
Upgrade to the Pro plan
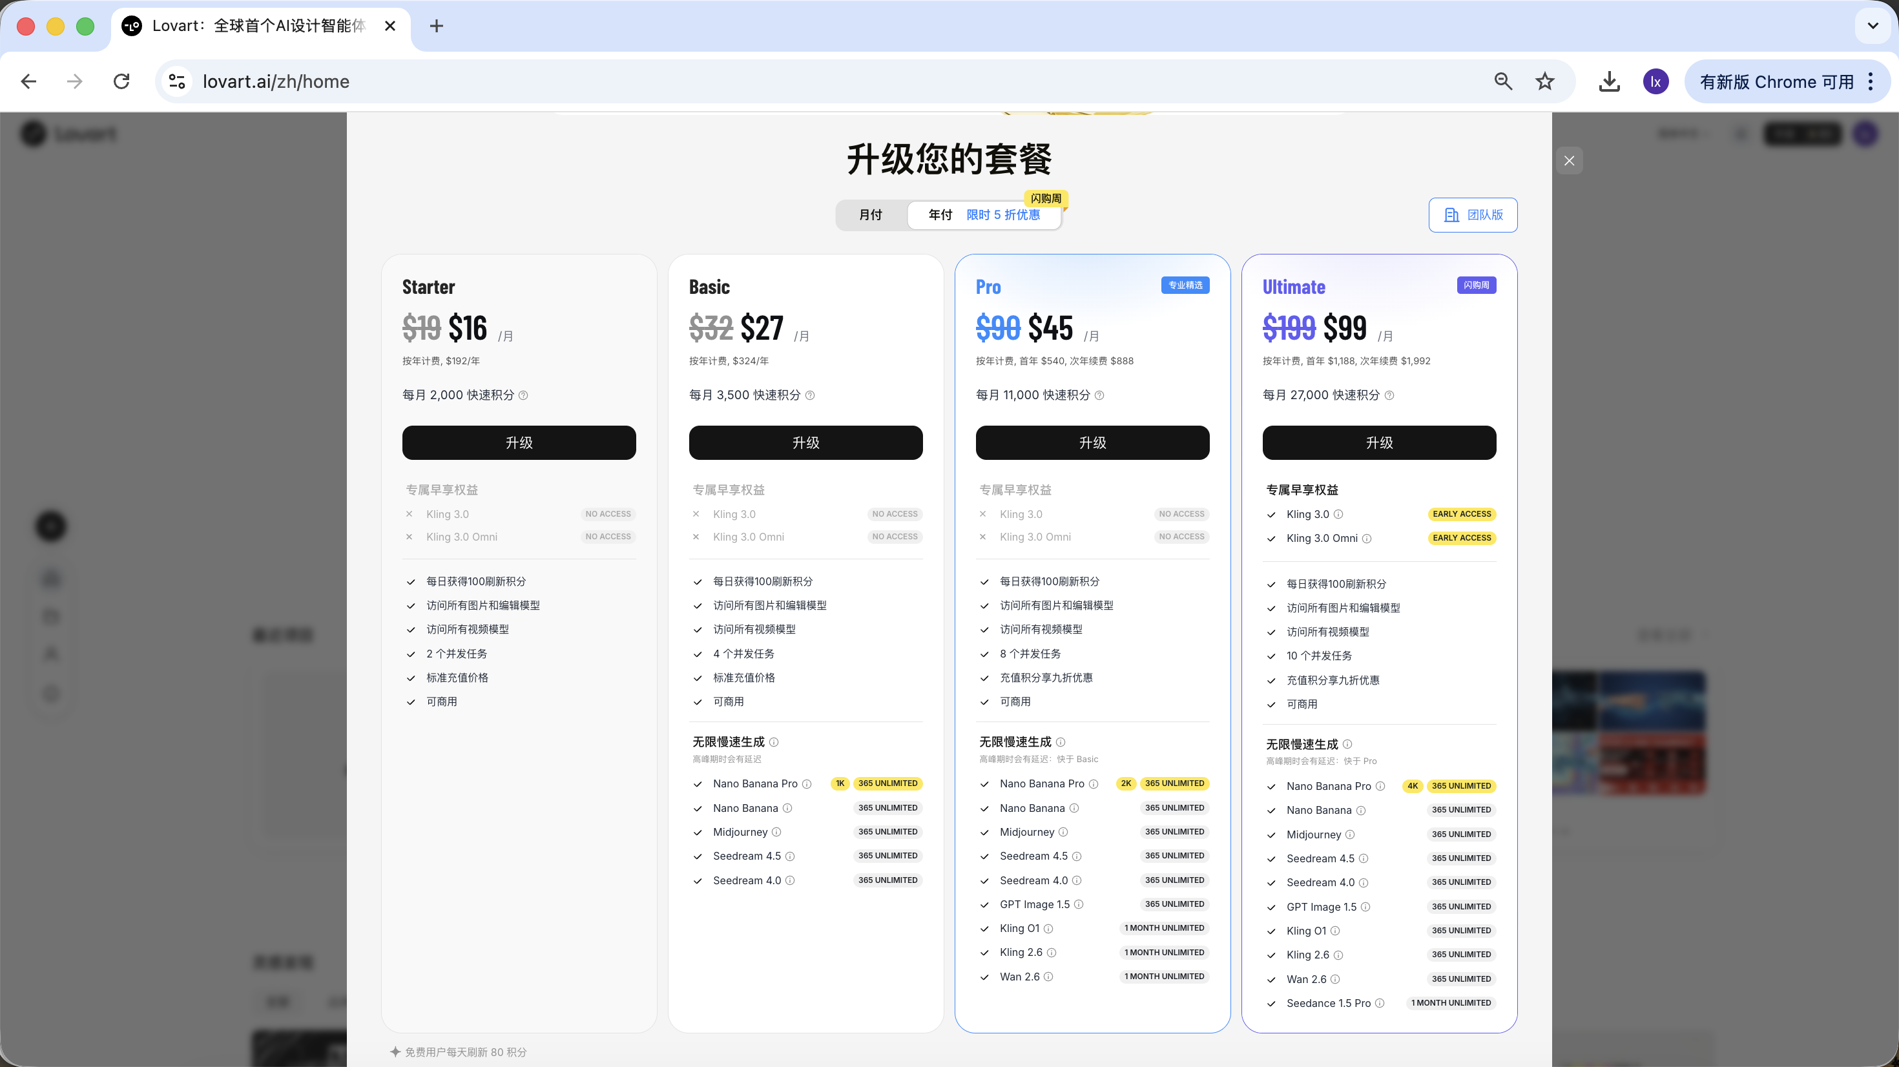pyautogui.click(x=1092, y=442)
